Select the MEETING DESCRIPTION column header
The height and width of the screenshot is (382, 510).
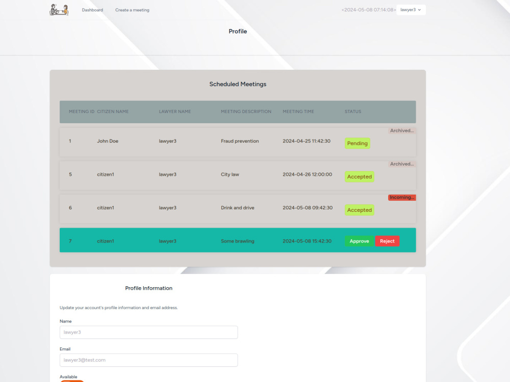point(246,112)
